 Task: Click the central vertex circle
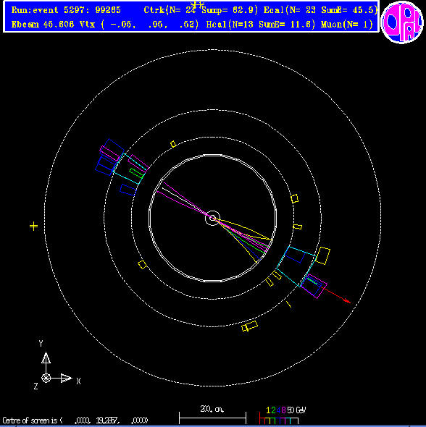[212, 218]
